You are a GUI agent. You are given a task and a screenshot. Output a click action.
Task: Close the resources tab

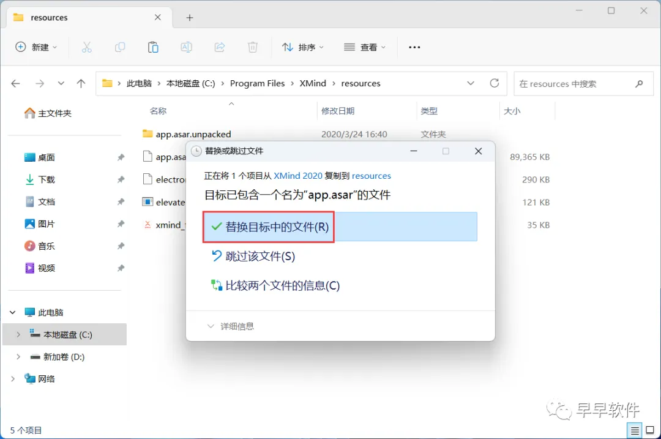(158, 17)
